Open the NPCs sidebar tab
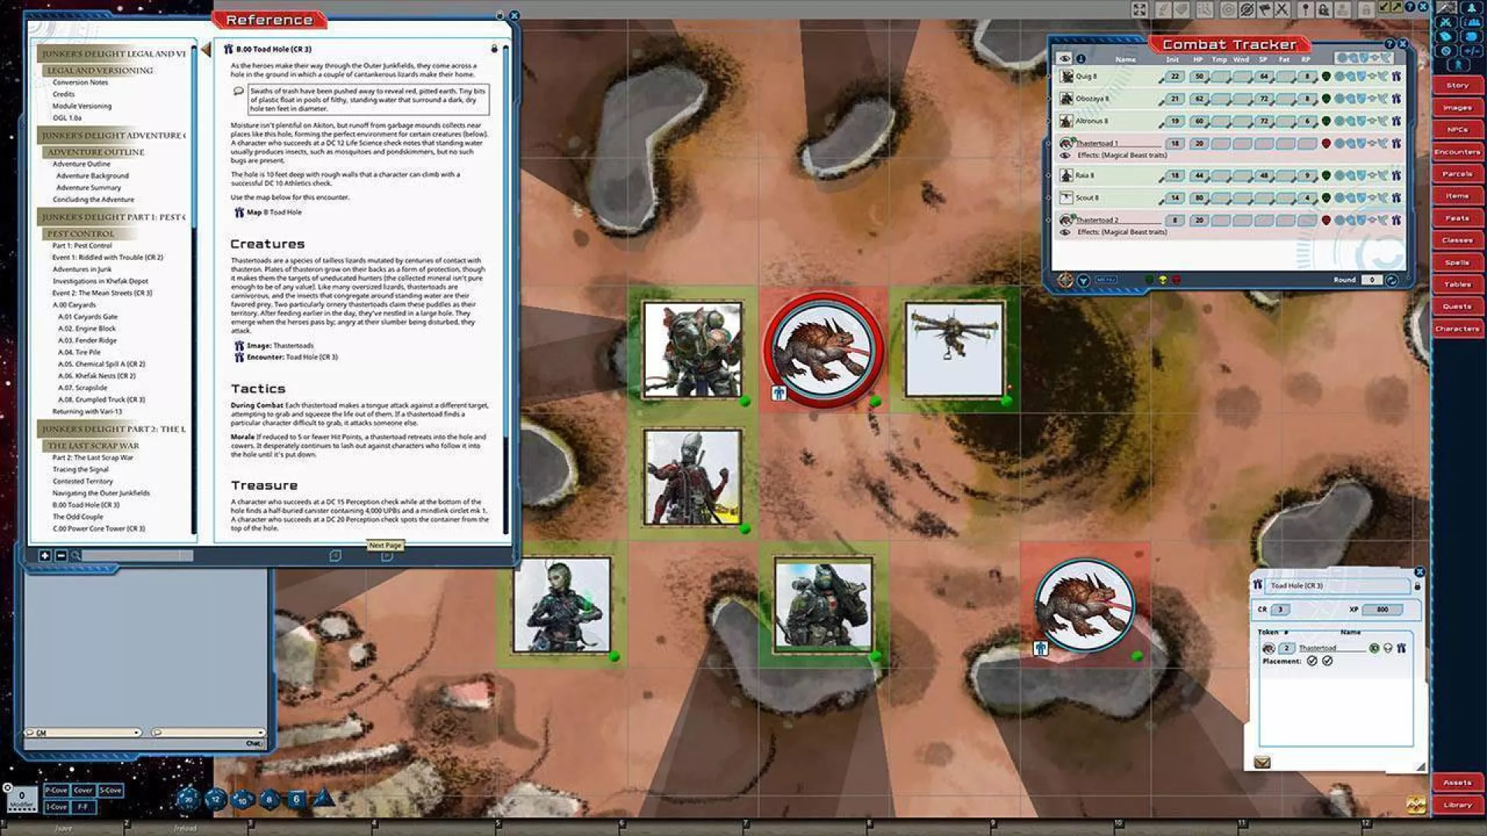The height and width of the screenshot is (836, 1487). coord(1457,130)
